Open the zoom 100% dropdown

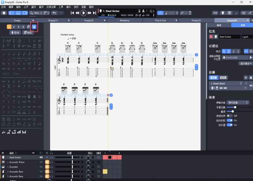37,13
